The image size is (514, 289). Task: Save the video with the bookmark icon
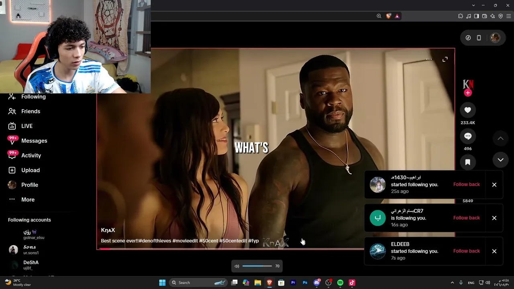[468, 162]
